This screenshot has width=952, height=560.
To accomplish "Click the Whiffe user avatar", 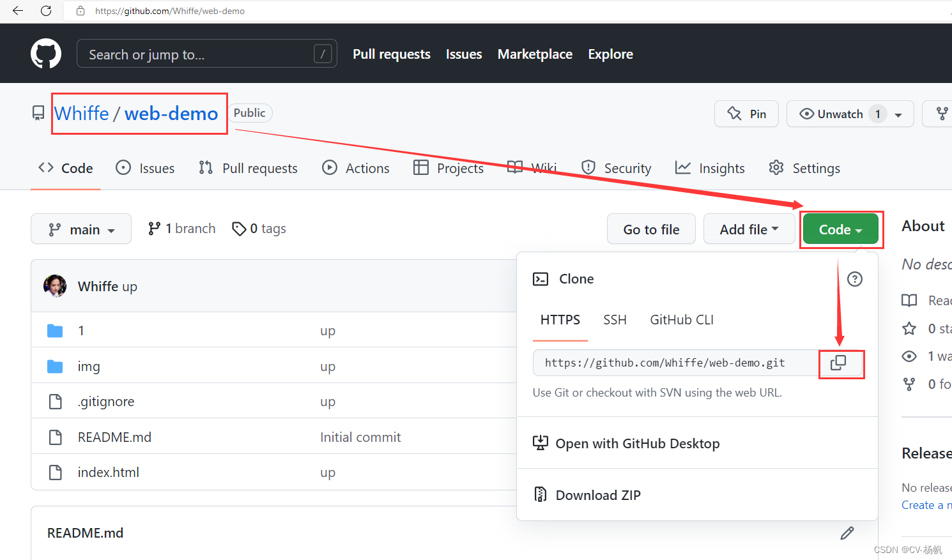I will pos(55,286).
